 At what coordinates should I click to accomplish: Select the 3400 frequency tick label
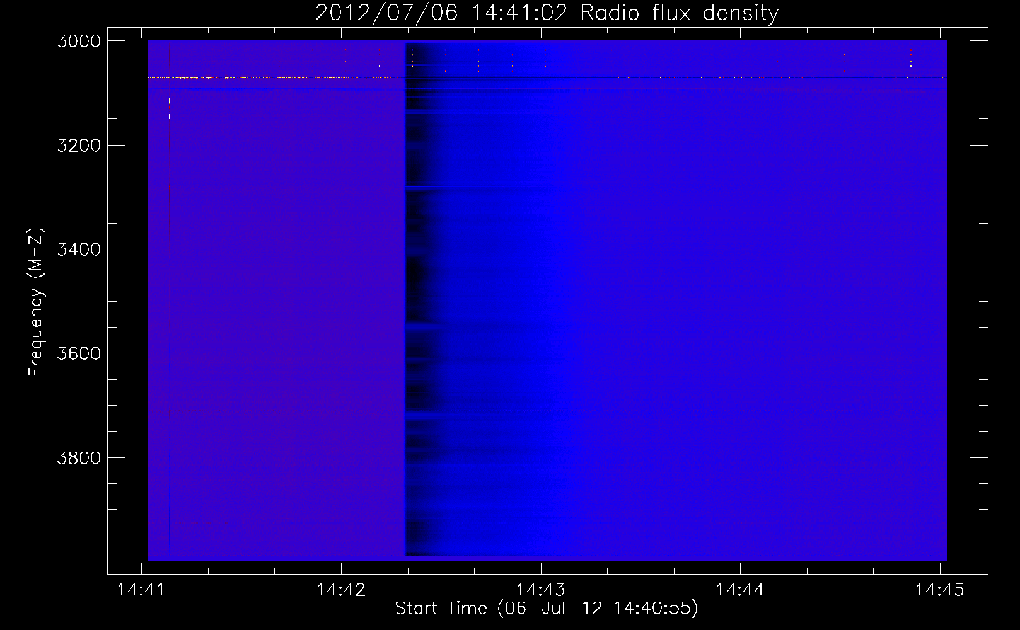click(x=79, y=249)
